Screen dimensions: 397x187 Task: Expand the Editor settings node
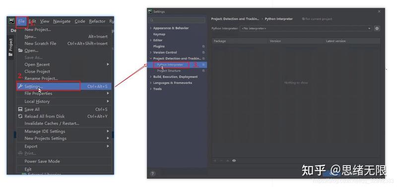coord(151,40)
